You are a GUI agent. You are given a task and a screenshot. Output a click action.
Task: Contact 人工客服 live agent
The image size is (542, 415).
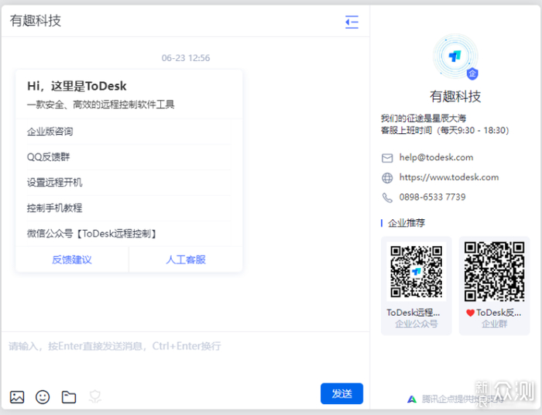(186, 259)
